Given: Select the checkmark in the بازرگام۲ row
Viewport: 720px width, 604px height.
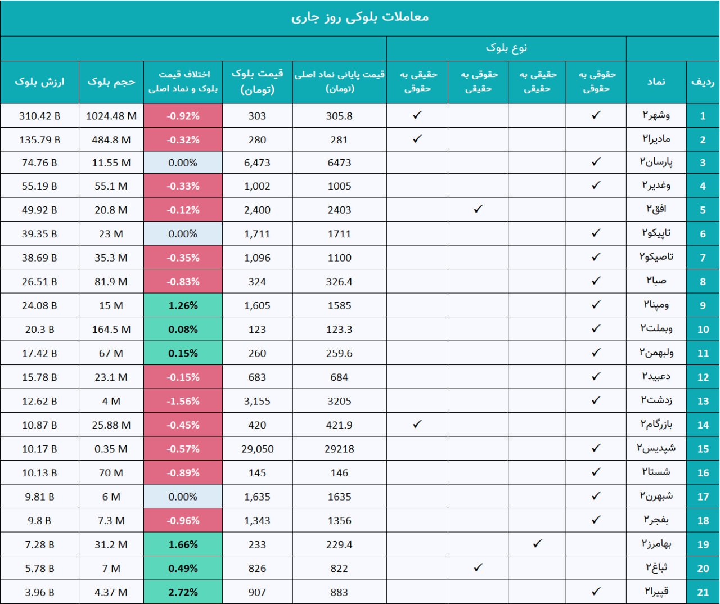Looking at the screenshot, I should click(x=417, y=425).
